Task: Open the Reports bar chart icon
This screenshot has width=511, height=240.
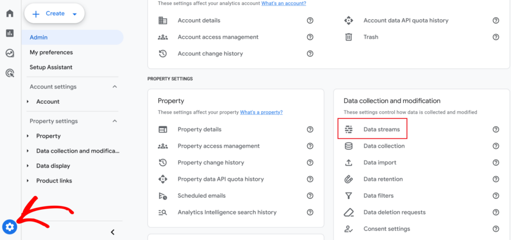Action: coord(10,33)
